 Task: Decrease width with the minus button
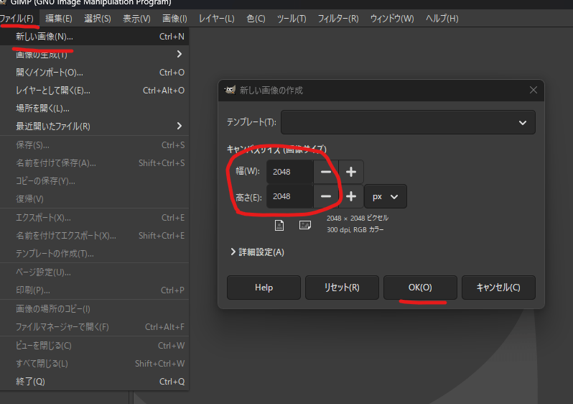tap(326, 172)
